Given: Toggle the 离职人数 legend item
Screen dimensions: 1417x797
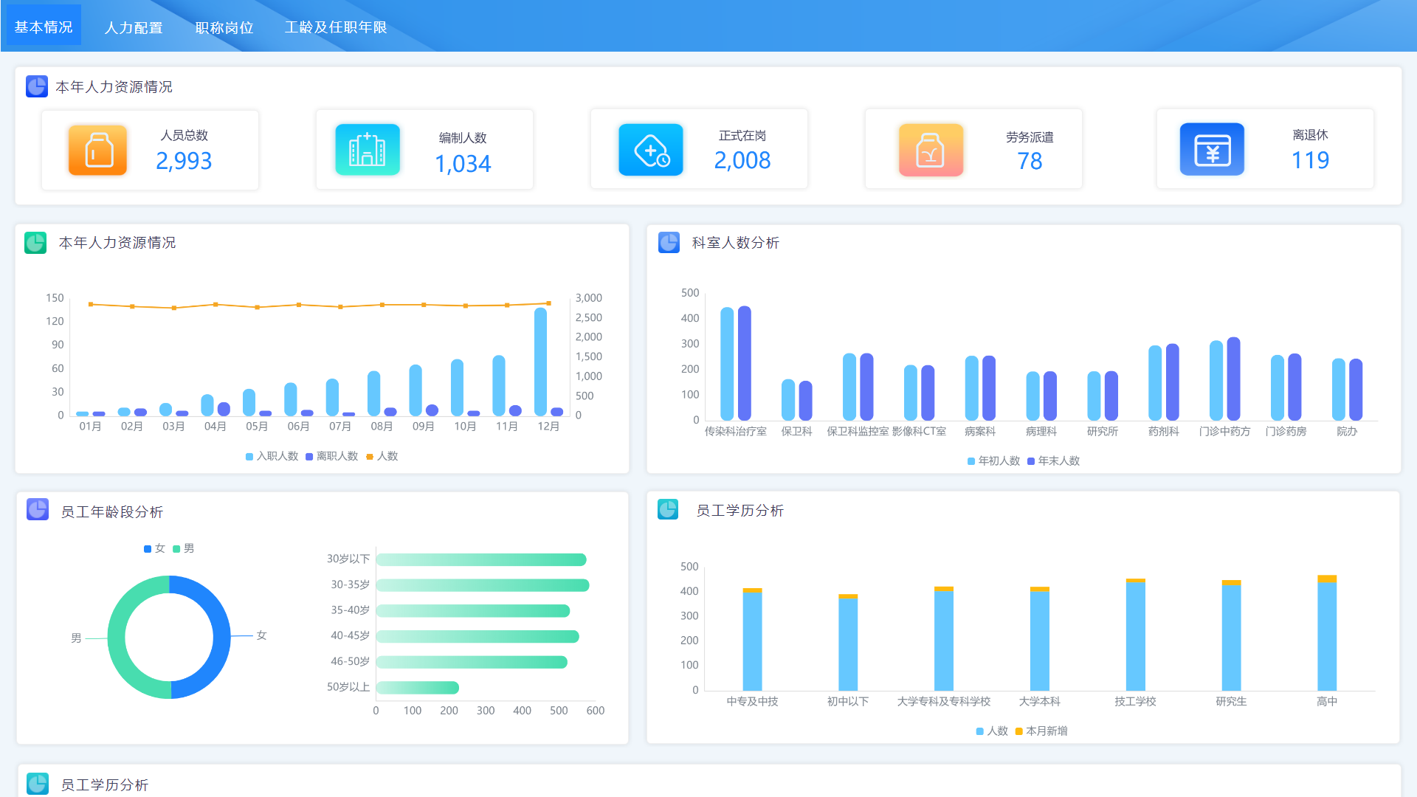Looking at the screenshot, I should point(332,456).
